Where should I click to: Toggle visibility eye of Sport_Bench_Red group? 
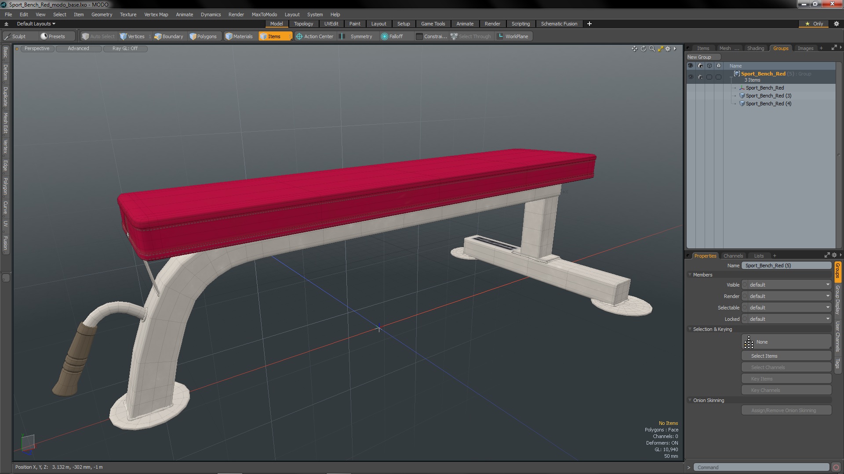click(691, 77)
